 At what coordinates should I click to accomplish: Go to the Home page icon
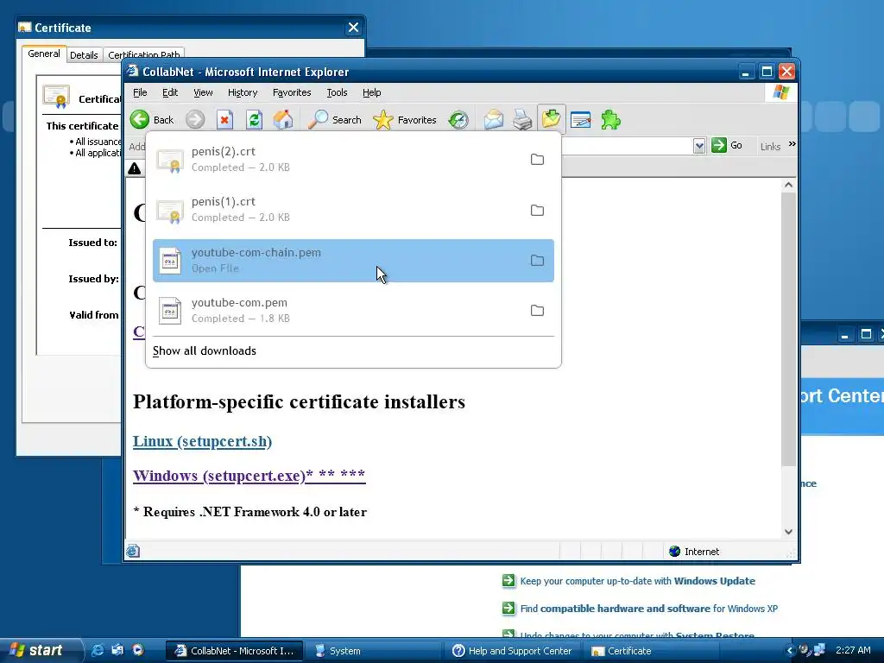coord(283,119)
